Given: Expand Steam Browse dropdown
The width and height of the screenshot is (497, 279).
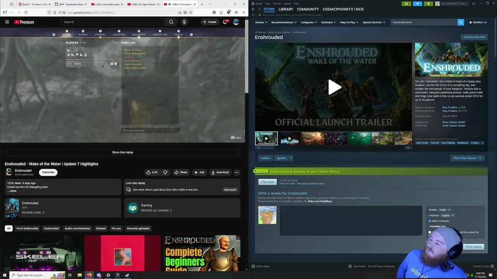Looking at the screenshot, I should 261,22.
